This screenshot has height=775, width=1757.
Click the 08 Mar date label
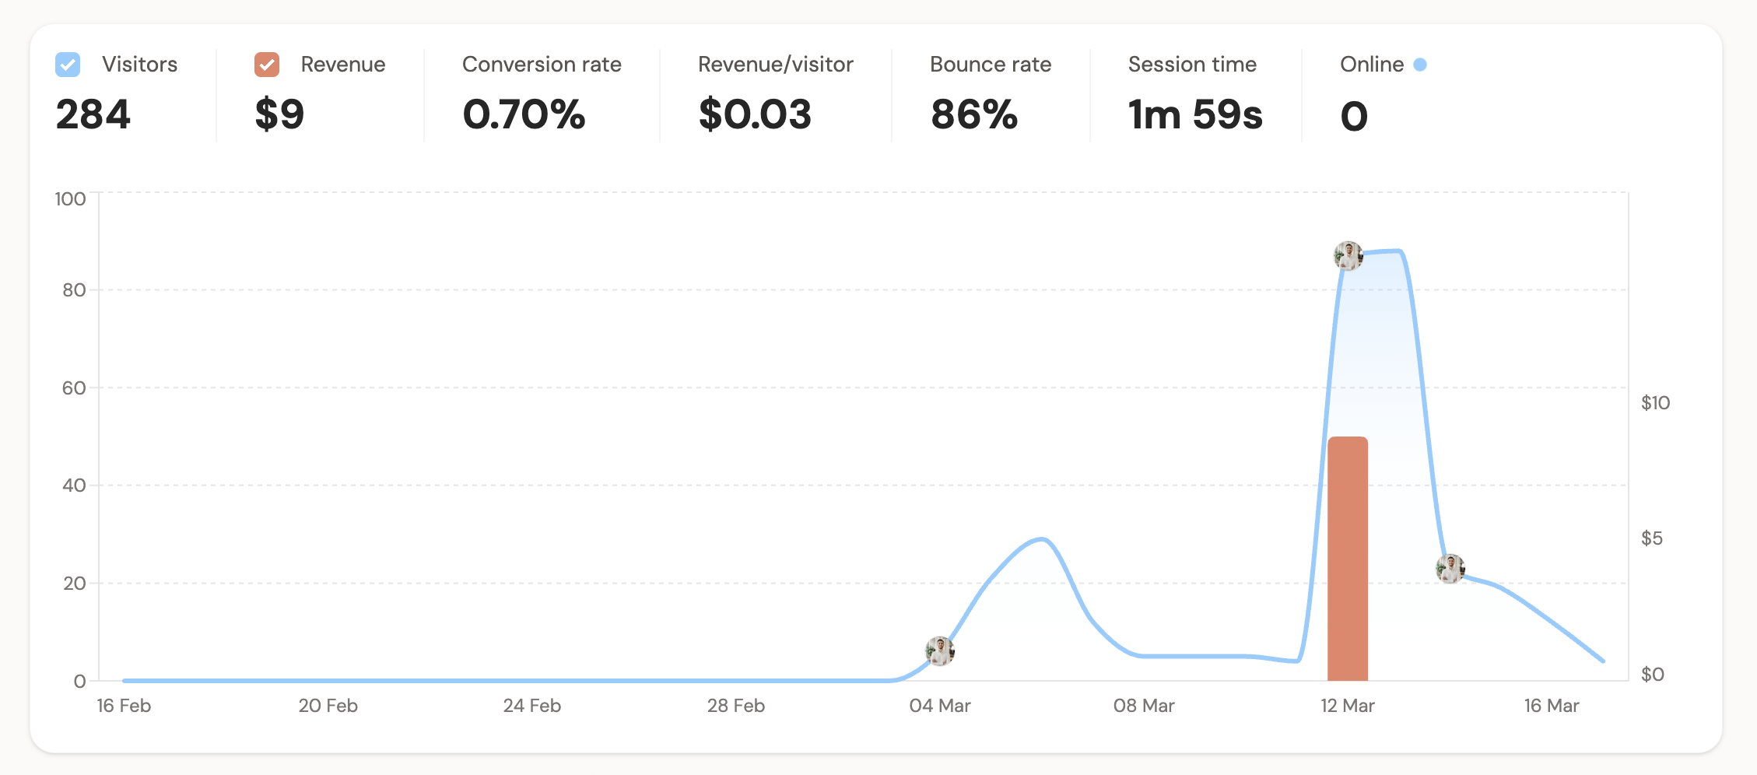coord(1143,706)
